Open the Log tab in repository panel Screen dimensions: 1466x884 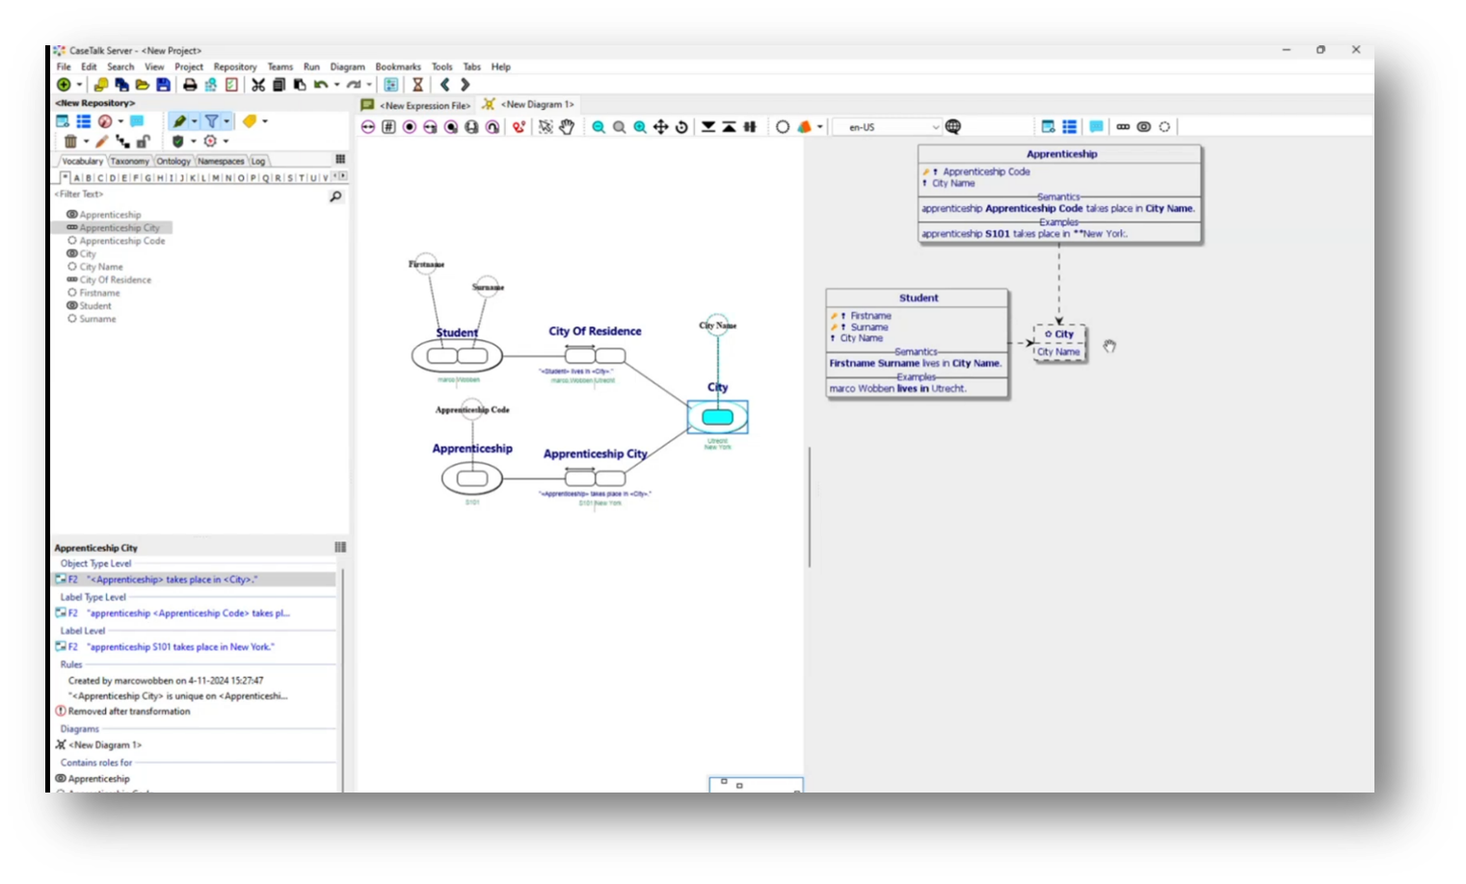pyautogui.click(x=258, y=161)
